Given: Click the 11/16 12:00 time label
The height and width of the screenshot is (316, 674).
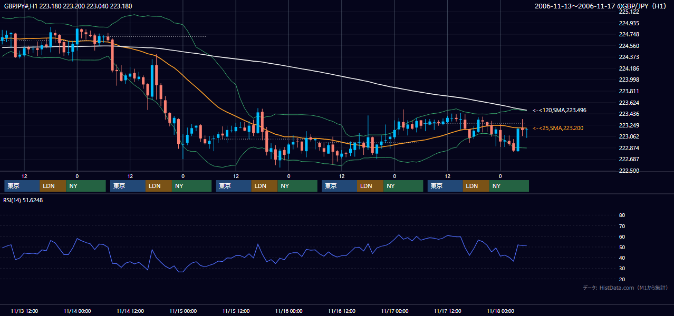Looking at the screenshot, I should point(342,311).
